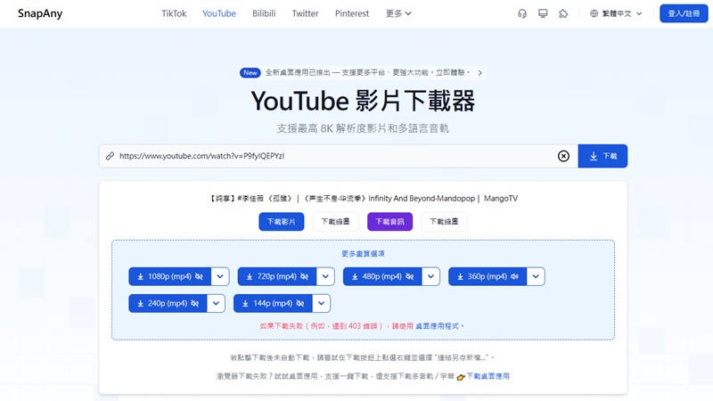Click the blue 下載 submit button
Viewport: 713px width, 401px height.
602,156
